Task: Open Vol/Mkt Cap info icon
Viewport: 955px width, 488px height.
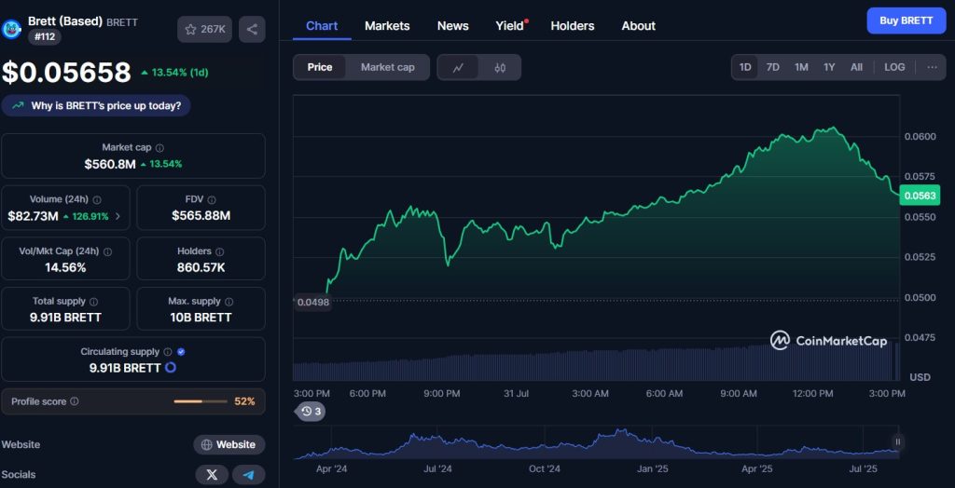Action: tap(108, 251)
